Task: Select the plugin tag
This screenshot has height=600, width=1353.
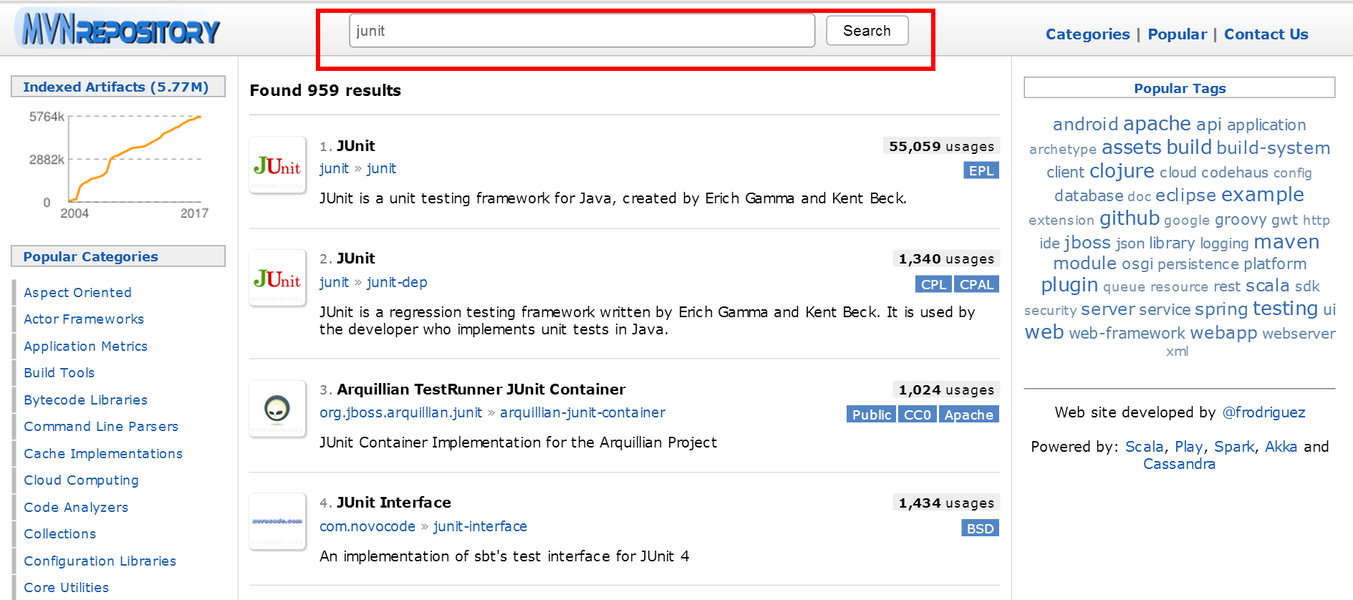Action: pos(1069,286)
